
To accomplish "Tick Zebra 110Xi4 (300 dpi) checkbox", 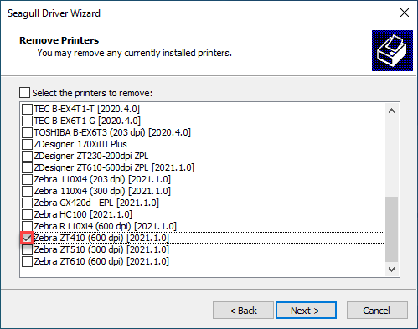I will pyautogui.click(x=27, y=191).
